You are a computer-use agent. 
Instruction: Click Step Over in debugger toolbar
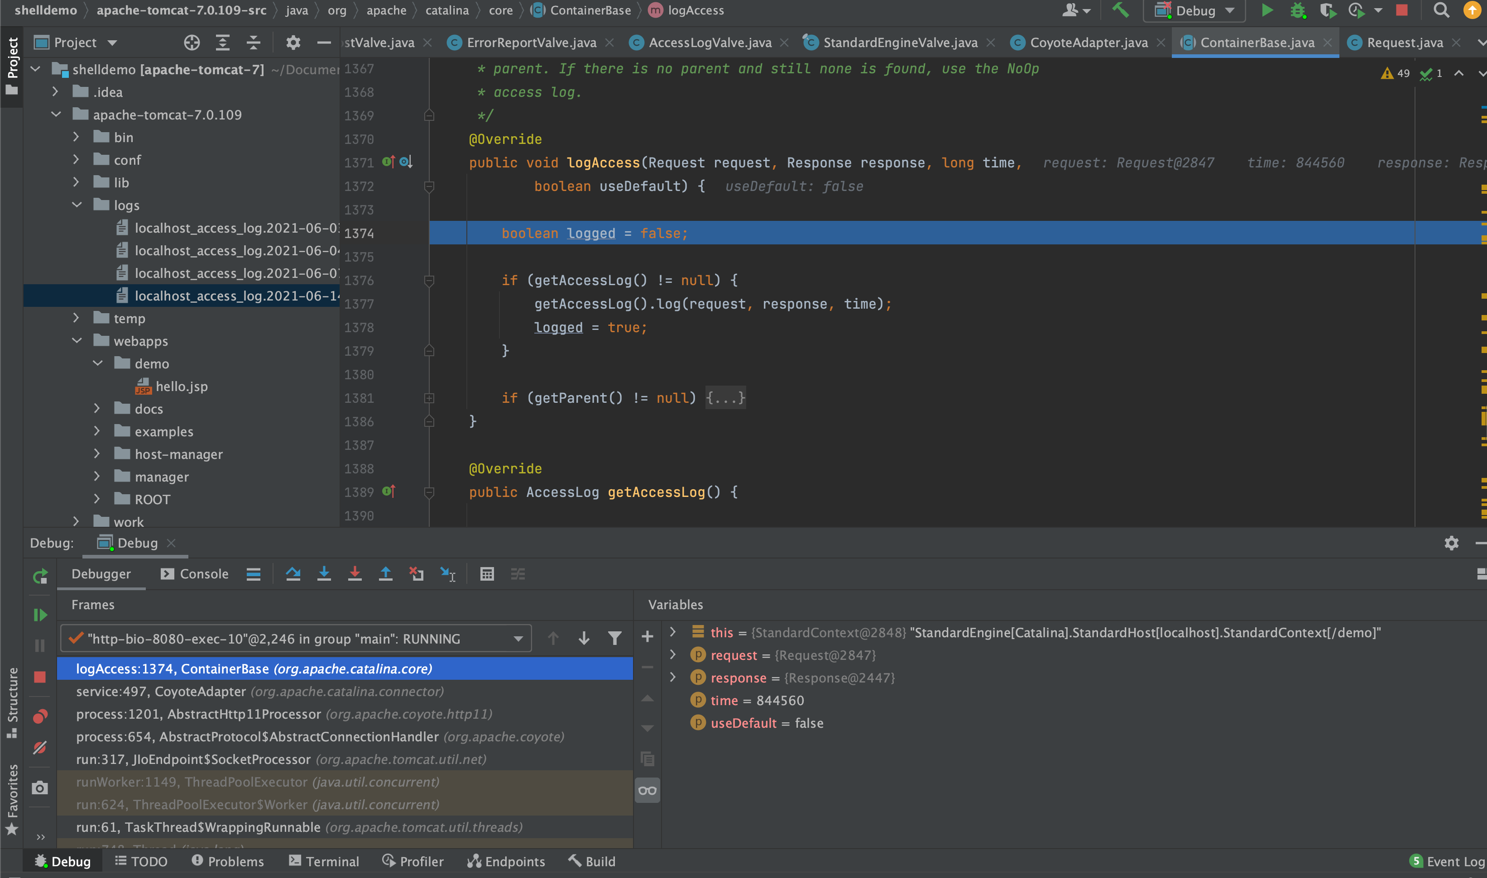coord(293,574)
